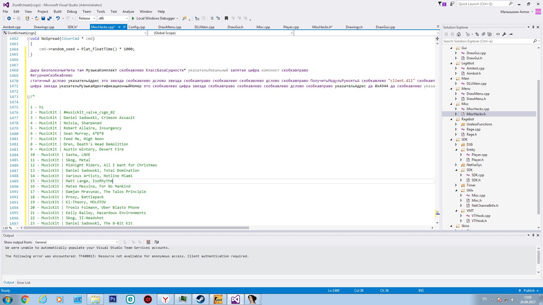Select DLLMain.cpp in Solution Explorer
The height and width of the screenshot is (305, 543).
point(476,84)
